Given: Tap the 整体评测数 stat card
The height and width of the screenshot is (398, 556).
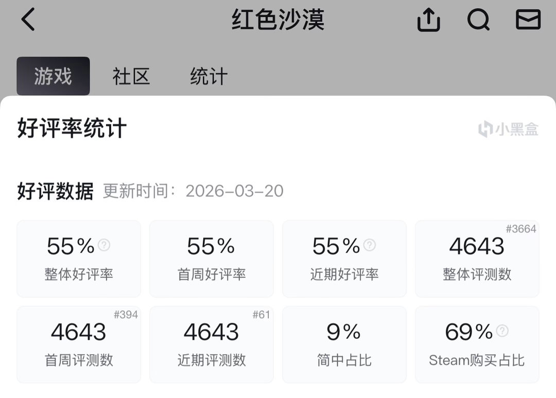Looking at the screenshot, I should point(477,258).
